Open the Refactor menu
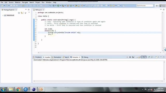This screenshot has height=93, width=166. (x=18, y=2)
